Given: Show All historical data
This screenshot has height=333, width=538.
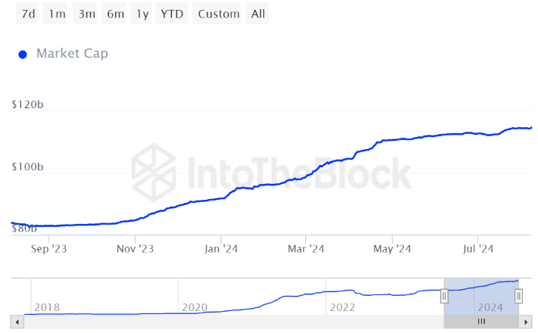Looking at the screenshot, I should (x=258, y=14).
